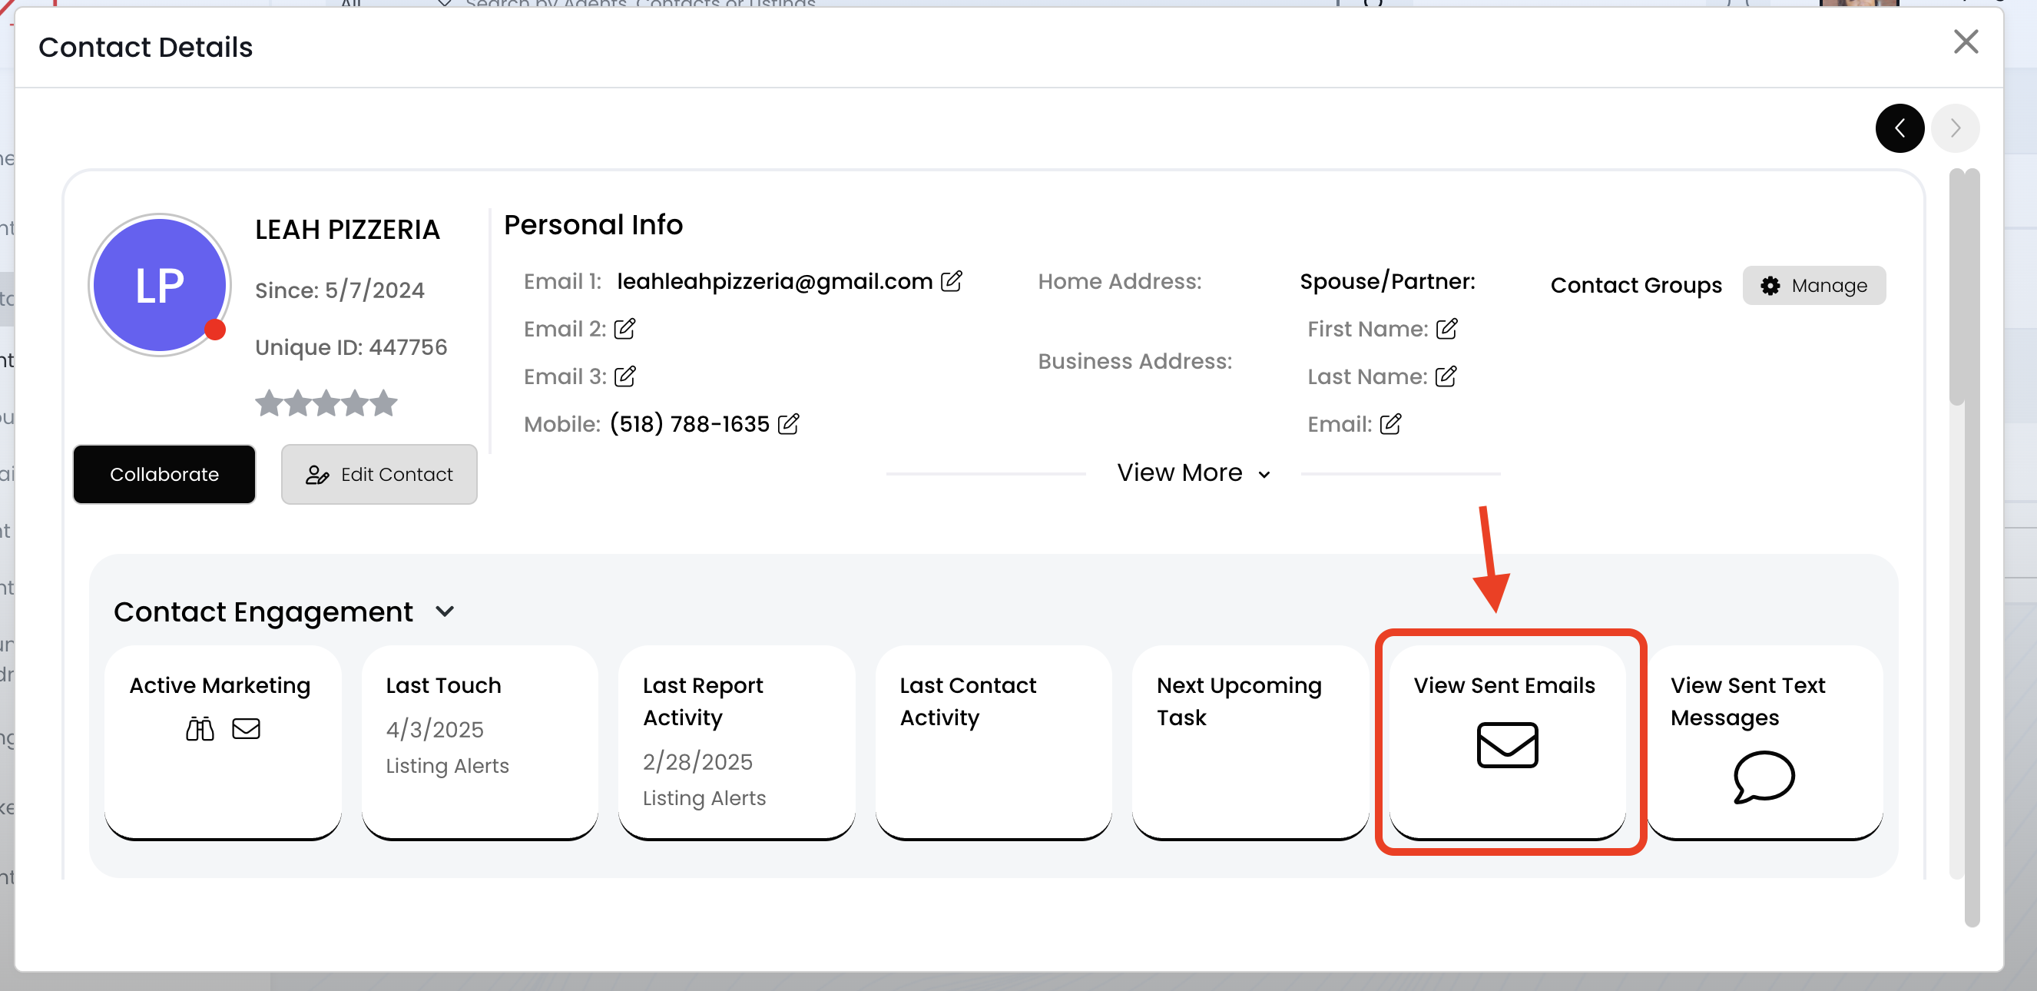The width and height of the screenshot is (2037, 991).
Task: Open the View Sent Emails envelope icon
Action: point(1506,744)
